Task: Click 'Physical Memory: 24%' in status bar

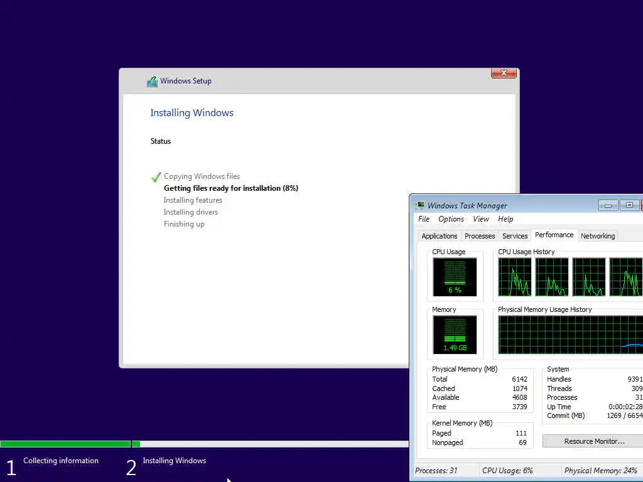Action: (x=601, y=471)
